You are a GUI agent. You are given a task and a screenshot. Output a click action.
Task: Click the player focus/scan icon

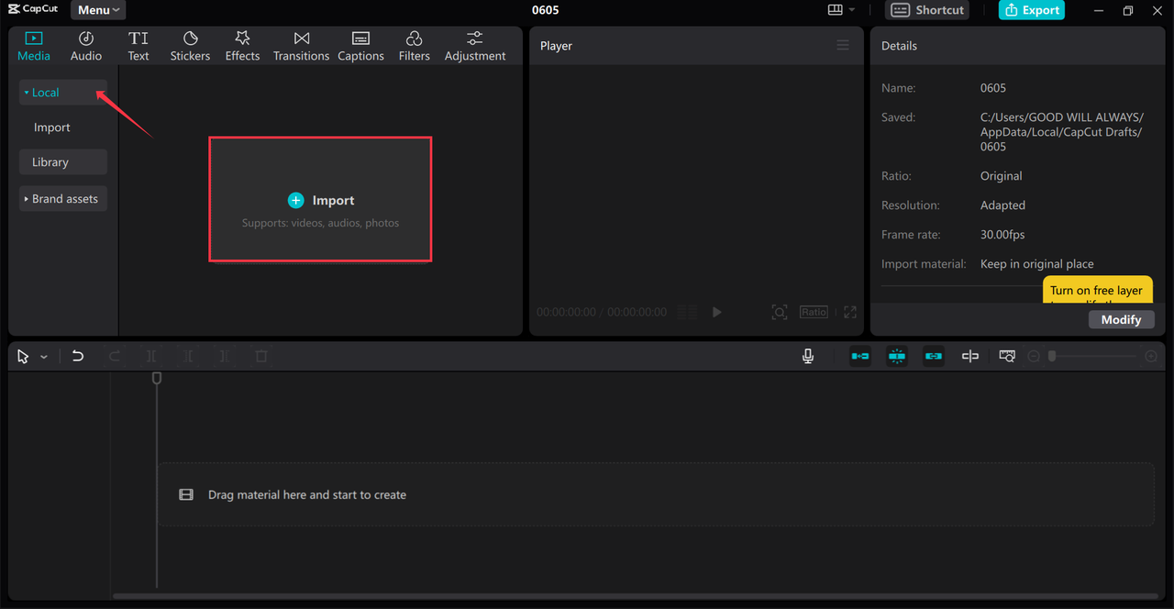coord(779,312)
